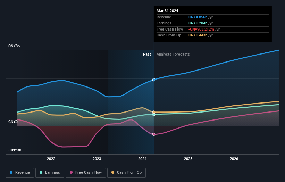The image size is (285, 182).
Task: Click the CN¥1.443b cash from op value
Action: [x=198, y=35]
